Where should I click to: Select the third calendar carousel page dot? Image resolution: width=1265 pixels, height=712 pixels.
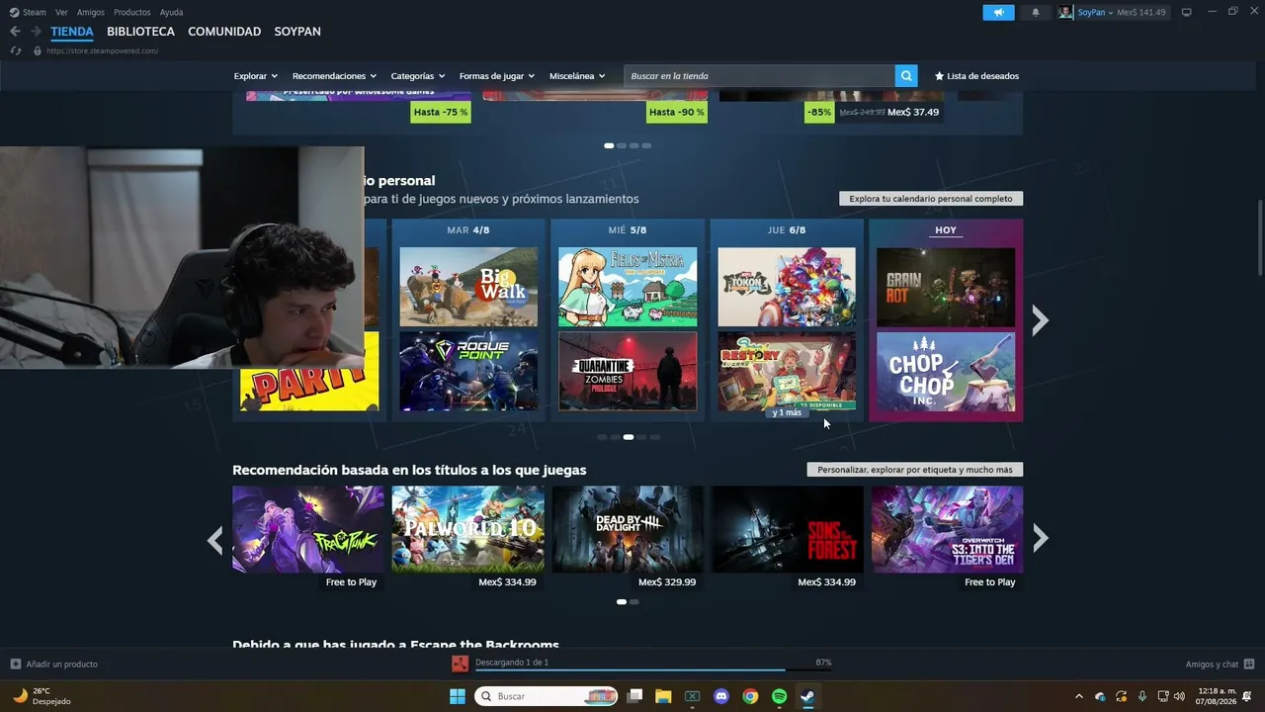click(x=629, y=436)
